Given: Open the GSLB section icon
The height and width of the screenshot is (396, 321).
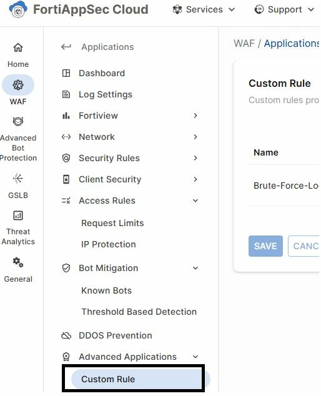Looking at the screenshot, I should click(18, 179).
